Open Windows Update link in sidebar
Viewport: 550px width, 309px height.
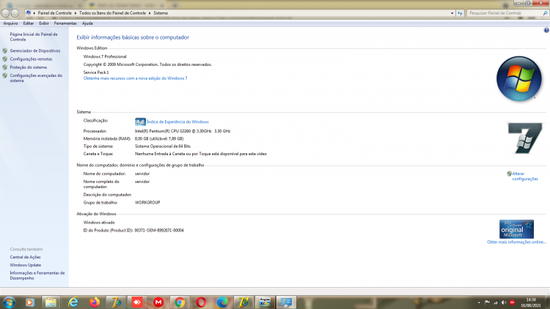25,265
